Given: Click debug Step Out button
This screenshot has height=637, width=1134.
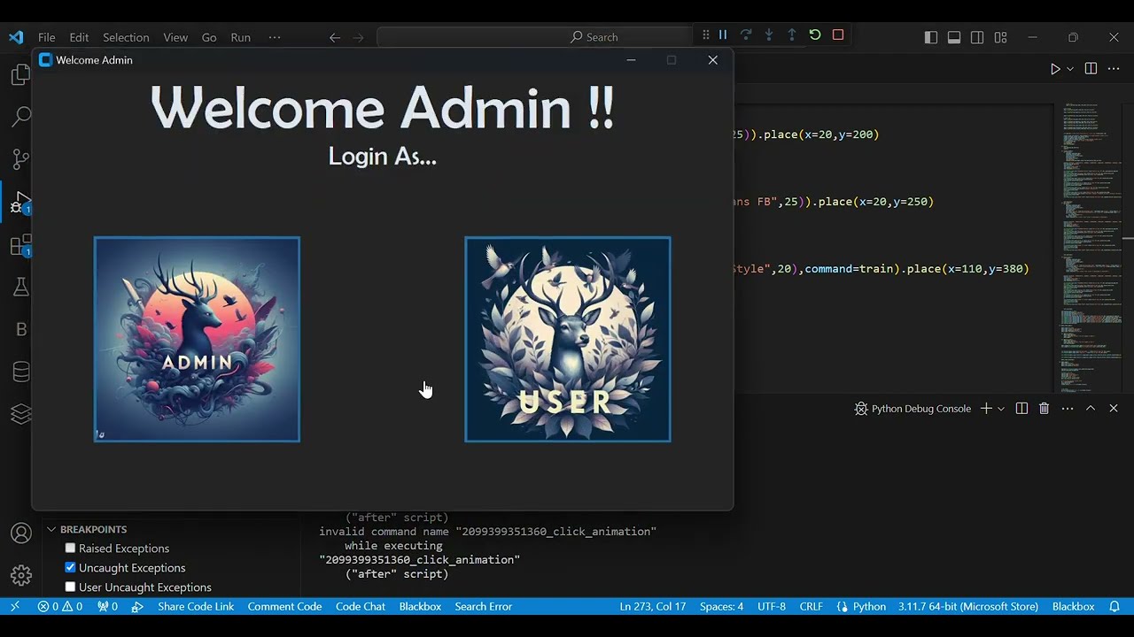Looking at the screenshot, I should click(x=792, y=35).
